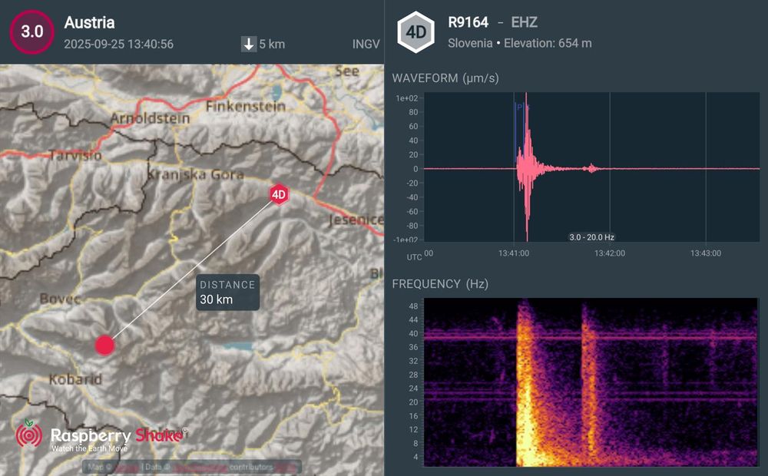Click the UTC label under waveform
Viewport: 768px width, 476px height.
tap(414, 257)
